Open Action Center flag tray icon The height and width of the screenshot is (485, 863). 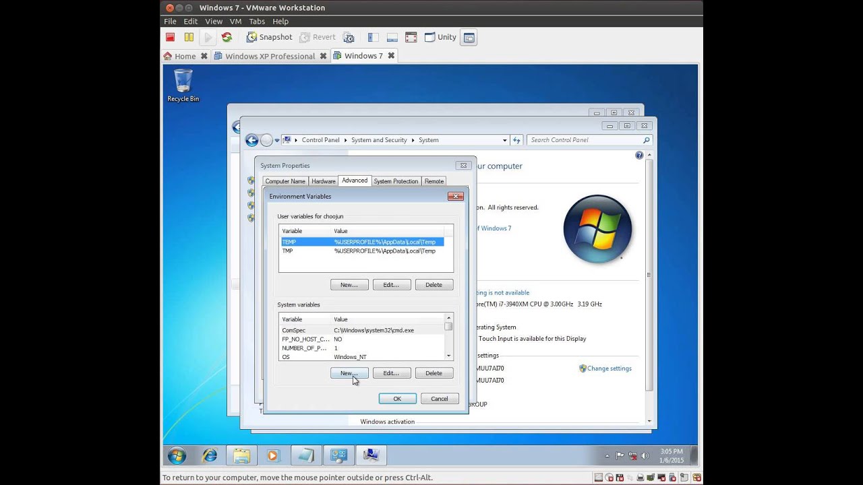(620, 456)
